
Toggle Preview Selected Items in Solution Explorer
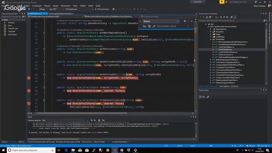[x=235, y=17]
